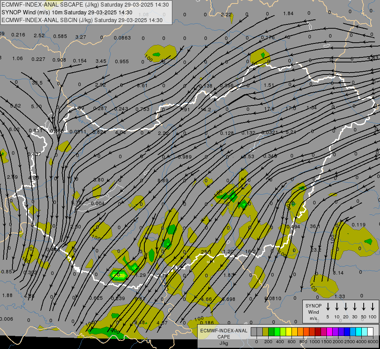Pick the dark green CAPE legend swatch
This screenshot has width=380, height=349.
[271, 332]
